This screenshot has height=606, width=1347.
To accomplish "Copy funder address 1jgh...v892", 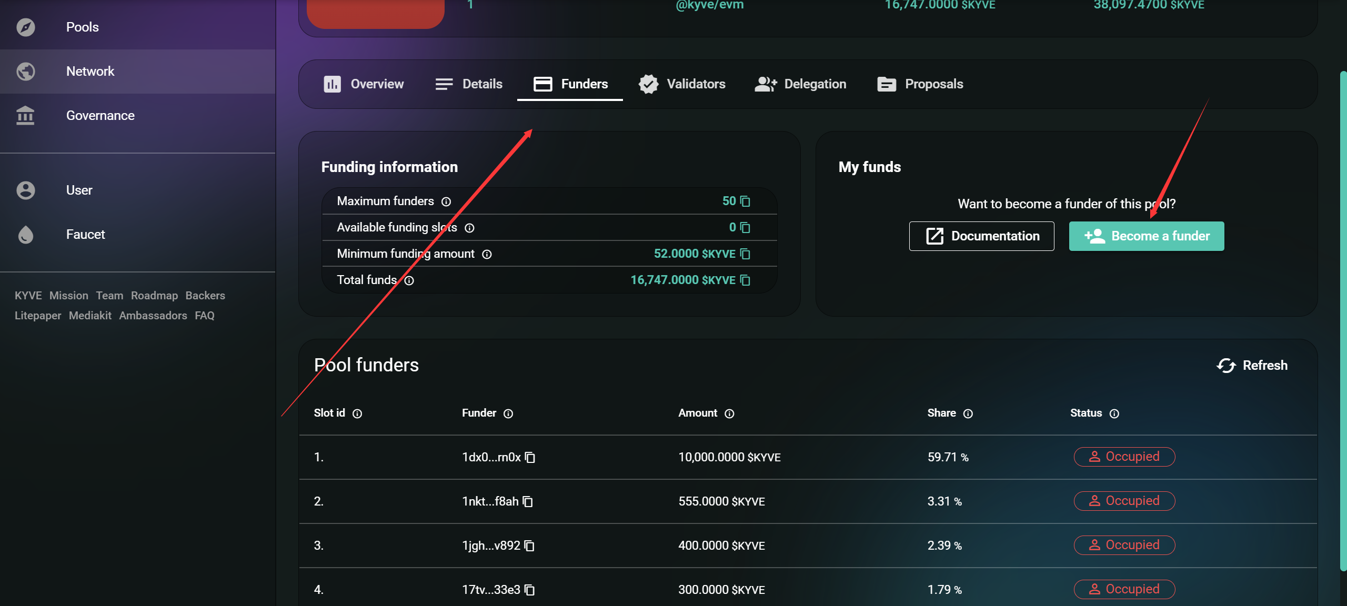I will coord(530,546).
